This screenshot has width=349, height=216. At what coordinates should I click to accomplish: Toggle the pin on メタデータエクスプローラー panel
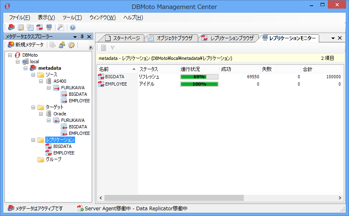(x=82, y=37)
